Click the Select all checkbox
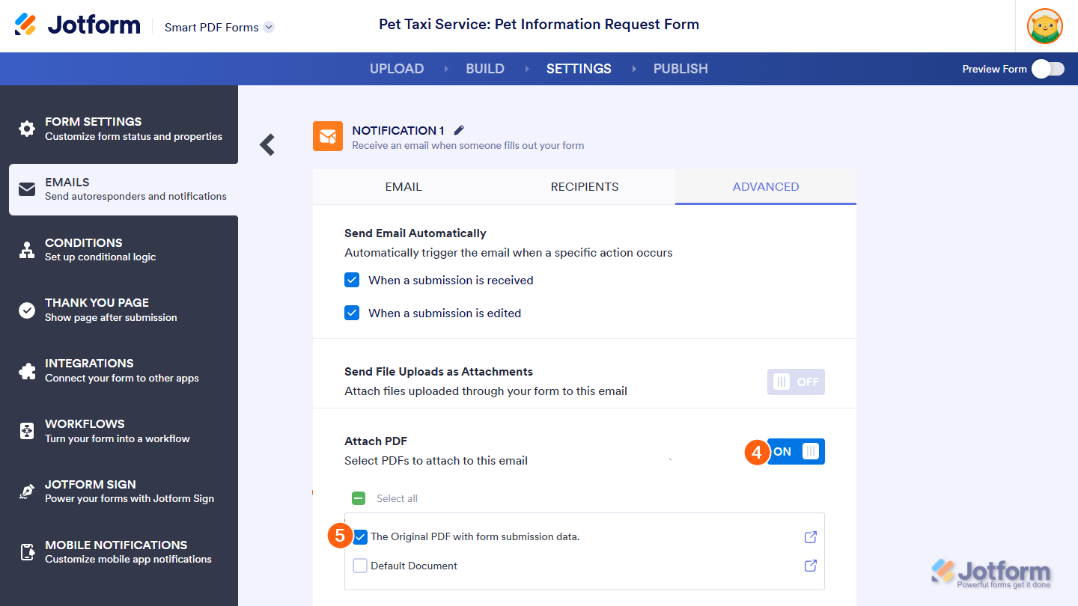This screenshot has height=606, width=1078. point(359,498)
